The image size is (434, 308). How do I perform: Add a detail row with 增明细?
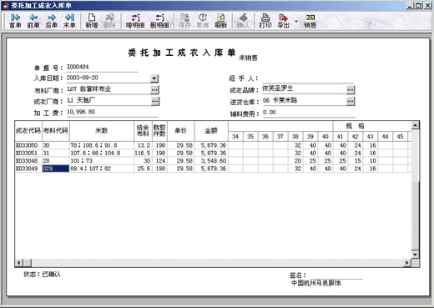(x=135, y=21)
